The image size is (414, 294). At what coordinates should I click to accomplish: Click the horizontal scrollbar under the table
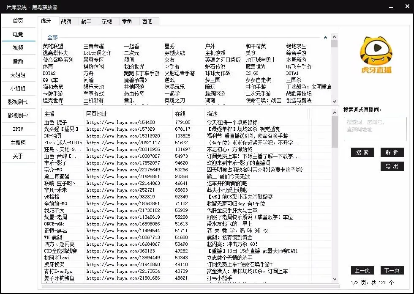tap(191, 286)
